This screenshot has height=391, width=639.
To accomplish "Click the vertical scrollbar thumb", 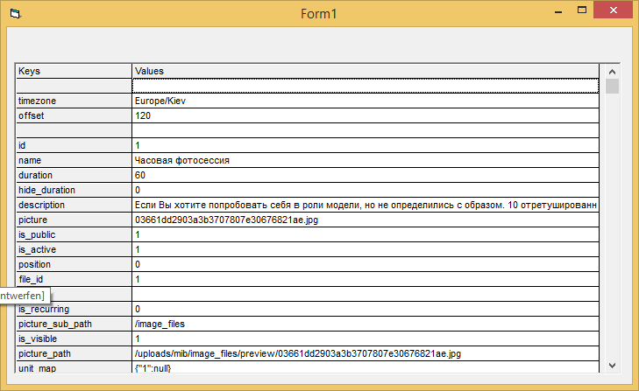I will 612,86.
